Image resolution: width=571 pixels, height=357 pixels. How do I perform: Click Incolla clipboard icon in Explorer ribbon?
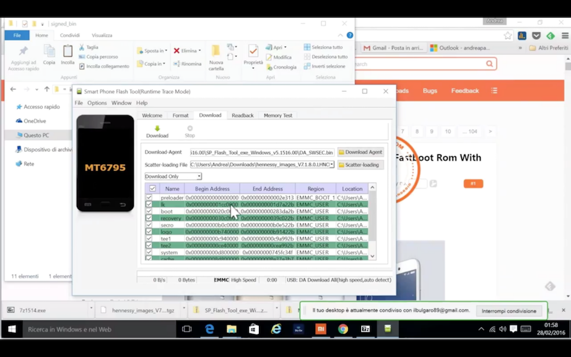[x=68, y=55]
